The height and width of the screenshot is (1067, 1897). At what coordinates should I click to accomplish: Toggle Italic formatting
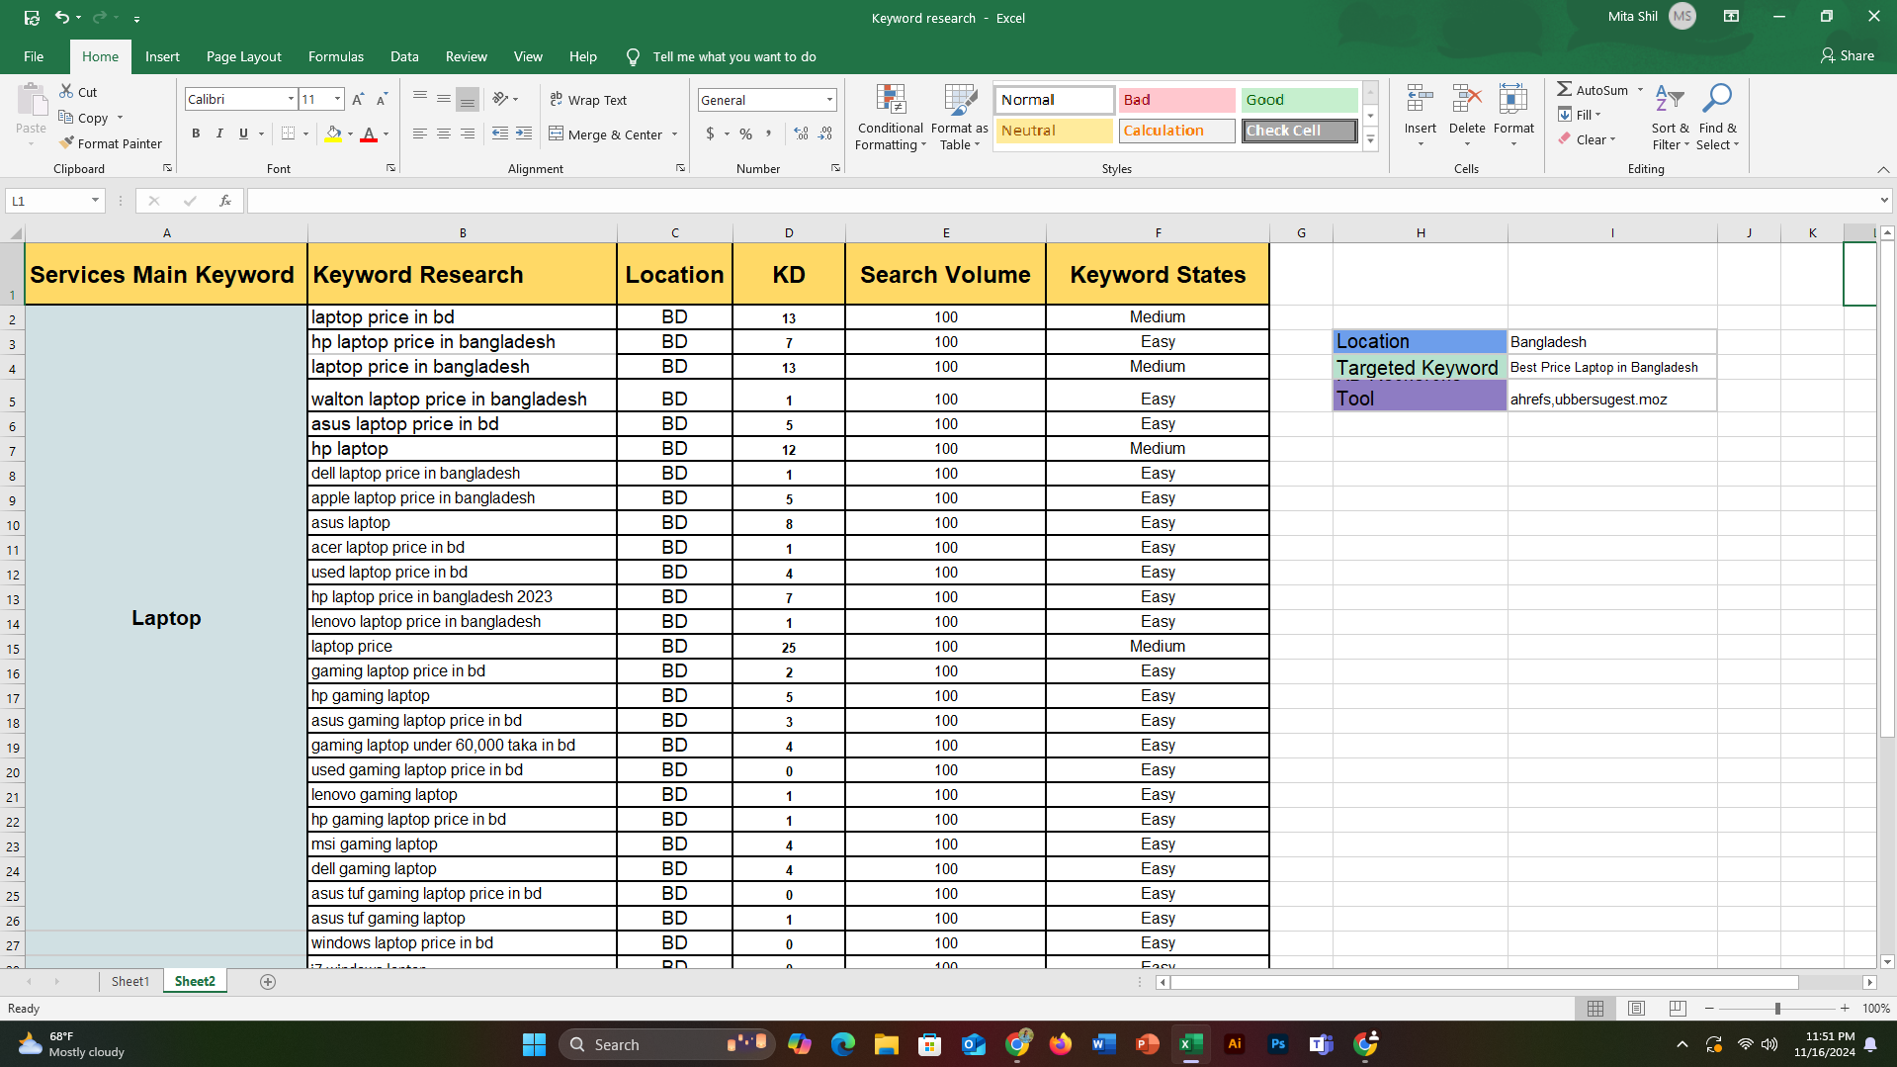(219, 133)
